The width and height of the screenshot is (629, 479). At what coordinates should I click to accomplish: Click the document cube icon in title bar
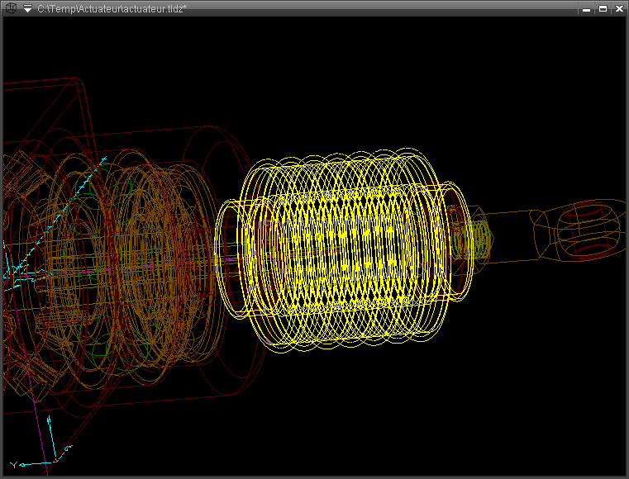point(11,8)
